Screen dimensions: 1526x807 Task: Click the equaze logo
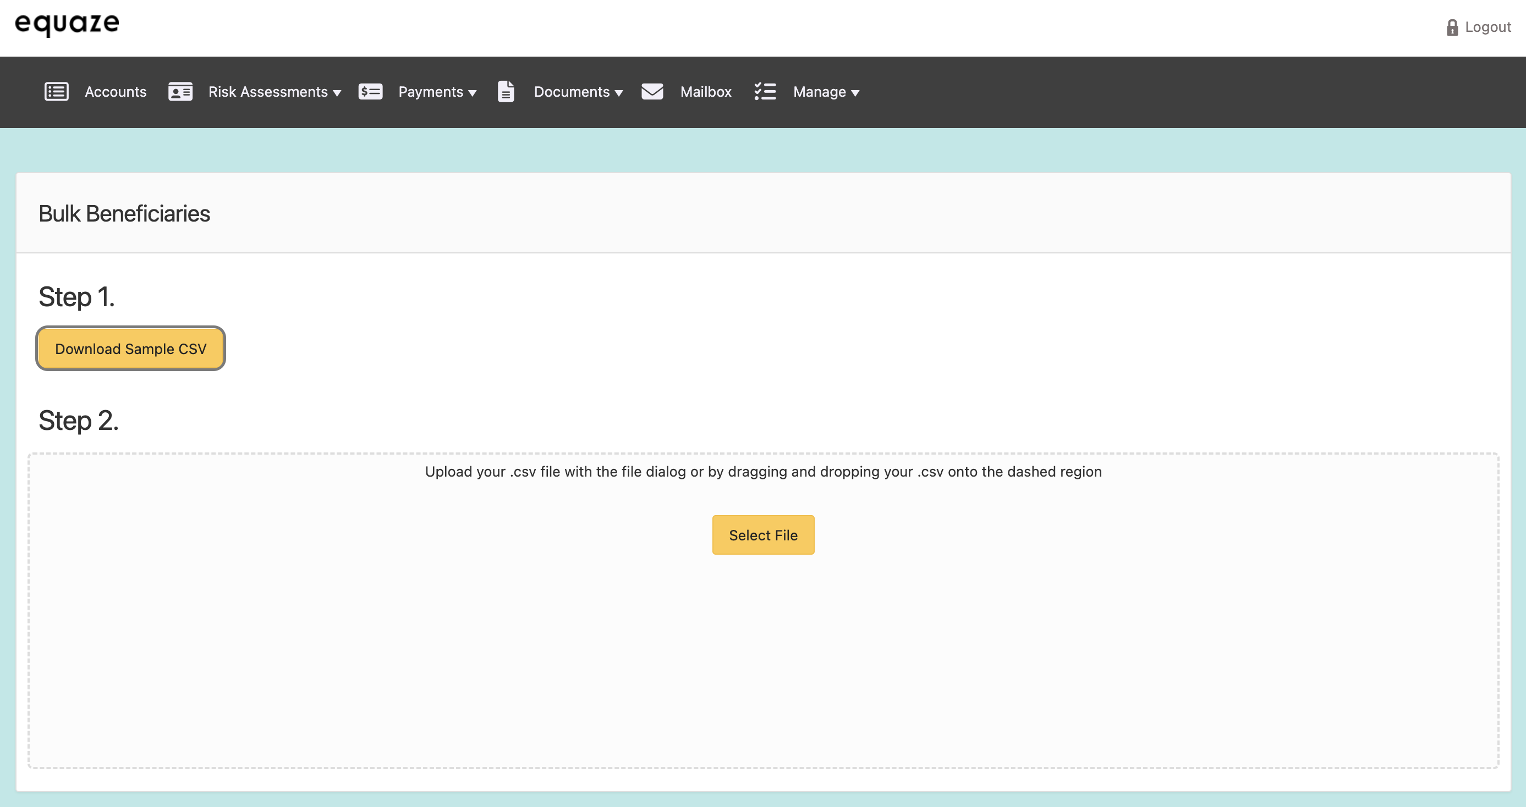click(x=67, y=24)
